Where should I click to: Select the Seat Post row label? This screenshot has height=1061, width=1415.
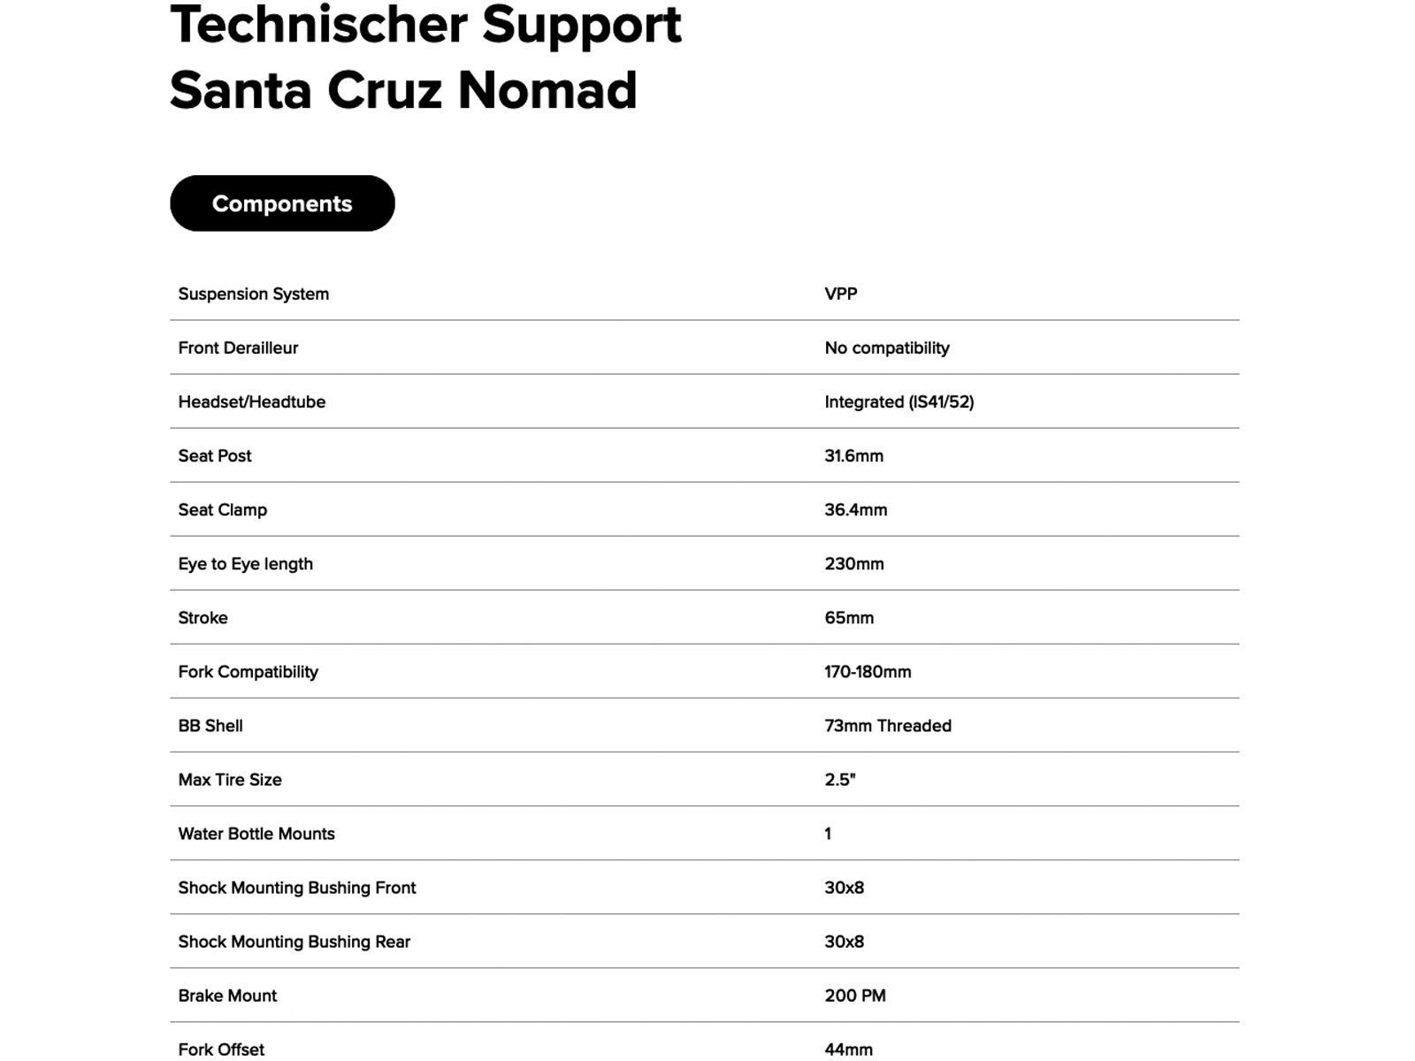click(215, 455)
